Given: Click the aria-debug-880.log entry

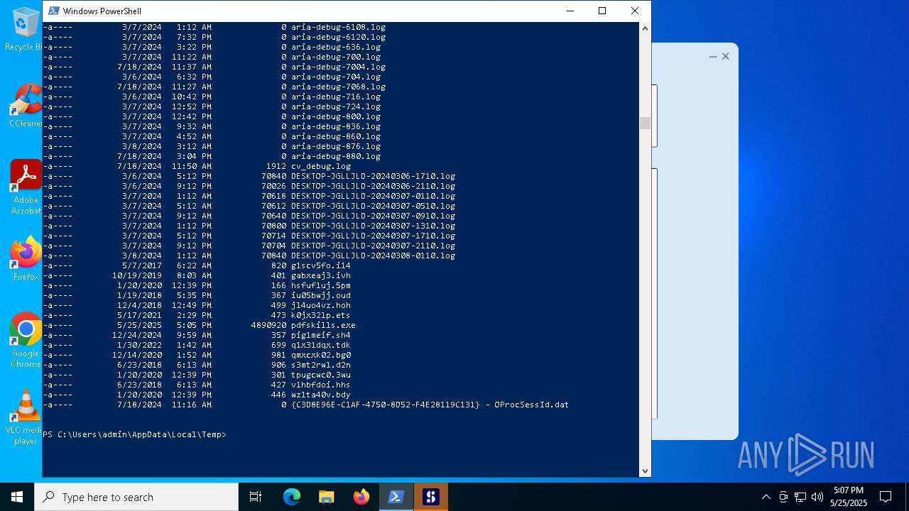Looking at the screenshot, I should [336, 156].
